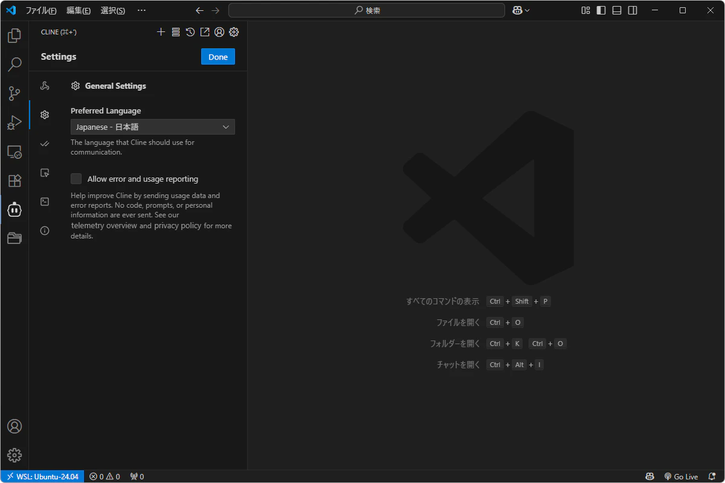725x483 pixels.
Task: Start Go Live server from status bar
Action: tap(681, 476)
